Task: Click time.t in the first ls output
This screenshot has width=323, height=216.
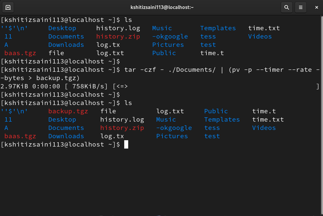Action: click(212, 53)
